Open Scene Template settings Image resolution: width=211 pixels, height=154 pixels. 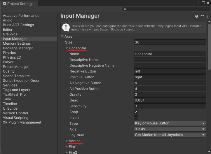click(16, 76)
